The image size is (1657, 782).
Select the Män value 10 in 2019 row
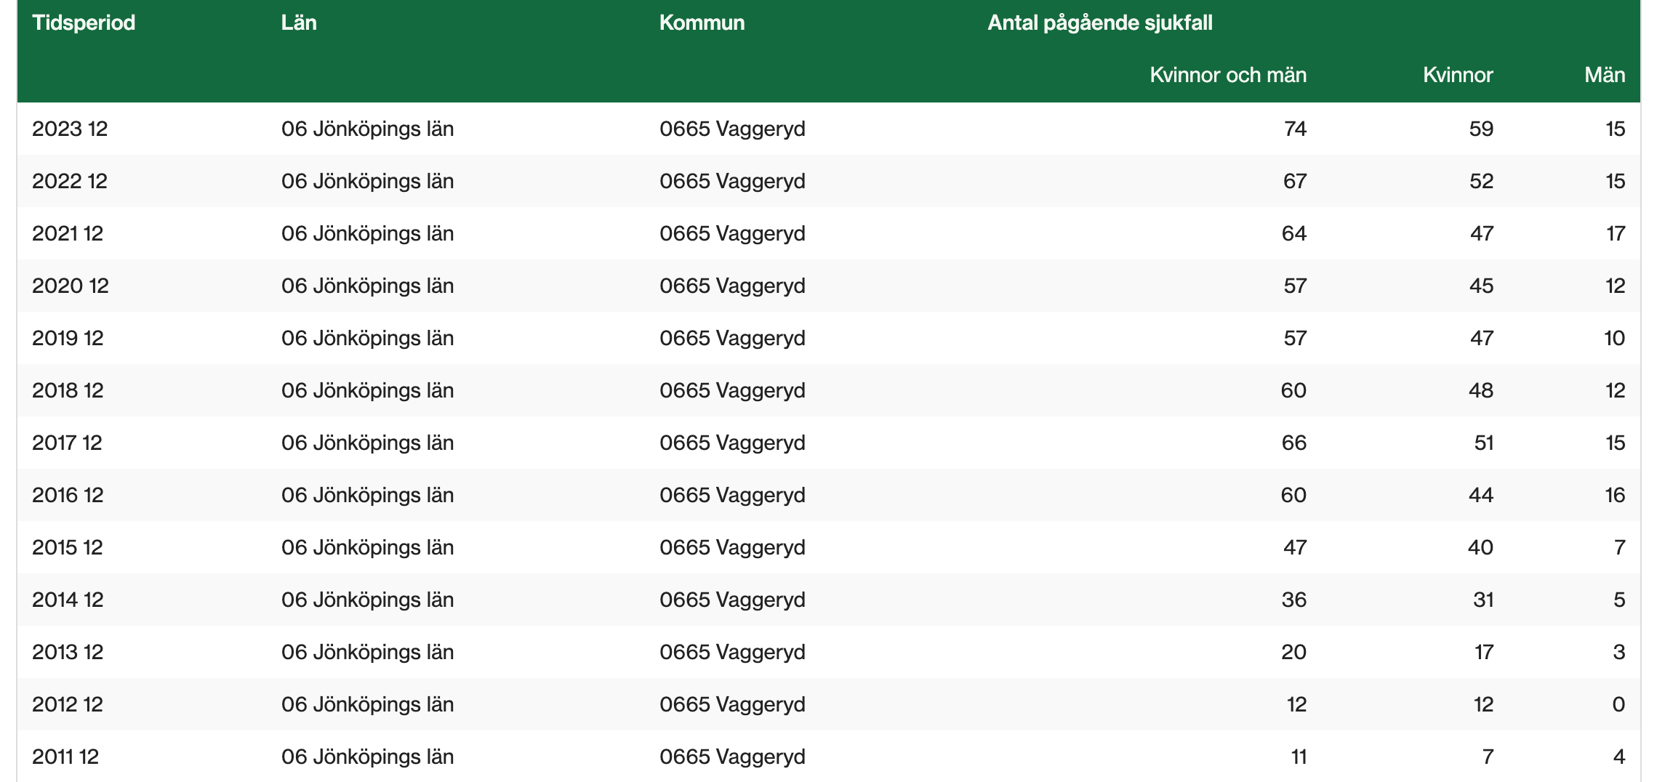[1614, 338]
